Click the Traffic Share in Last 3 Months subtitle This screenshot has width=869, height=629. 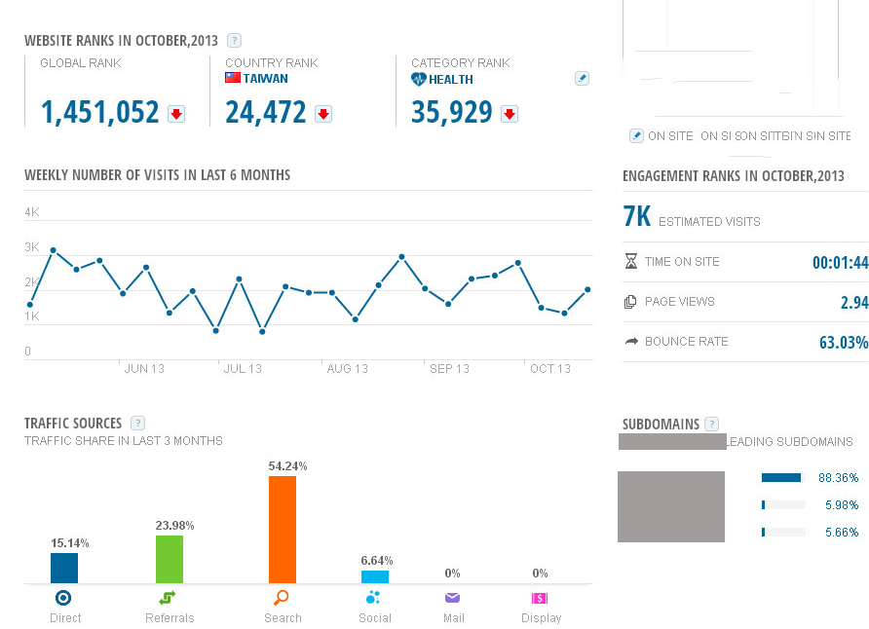pyautogui.click(x=124, y=441)
